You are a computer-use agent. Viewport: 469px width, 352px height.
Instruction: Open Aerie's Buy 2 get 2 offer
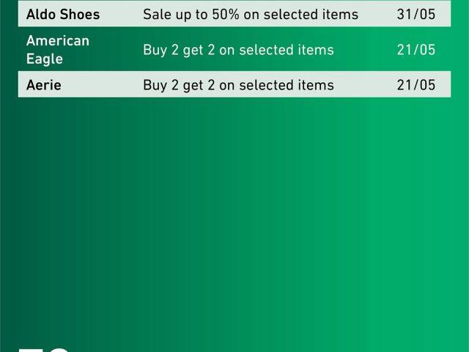click(x=238, y=85)
